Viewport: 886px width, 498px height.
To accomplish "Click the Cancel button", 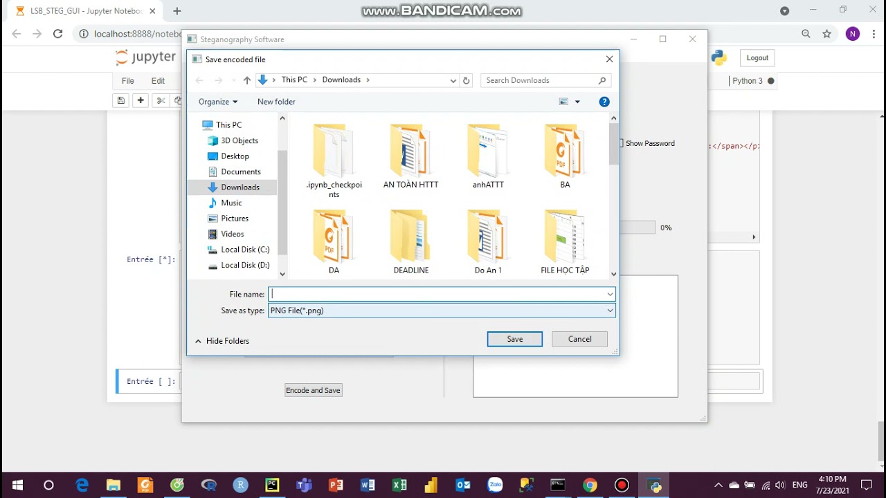I will point(579,339).
